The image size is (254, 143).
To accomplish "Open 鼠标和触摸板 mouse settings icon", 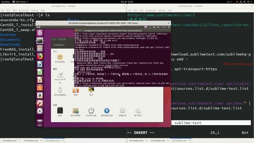I will (60, 91).
